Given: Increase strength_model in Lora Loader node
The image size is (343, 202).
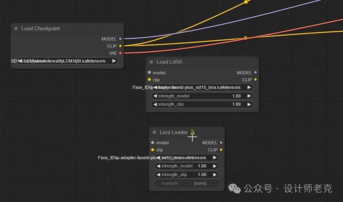Looking at the screenshot, I should point(215,166).
